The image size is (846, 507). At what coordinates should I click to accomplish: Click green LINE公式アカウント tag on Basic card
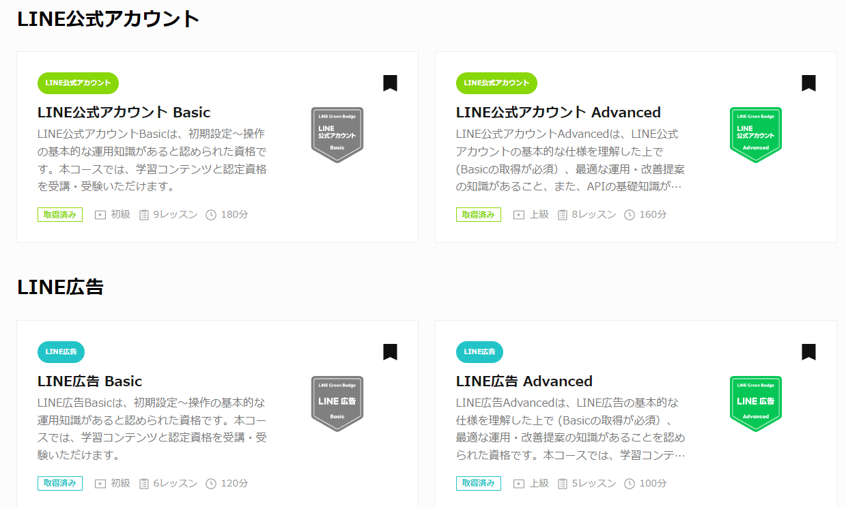(x=78, y=83)
